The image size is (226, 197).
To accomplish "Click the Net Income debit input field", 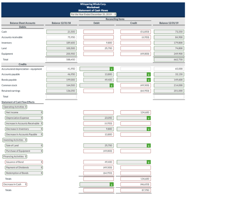I will 98,112.
